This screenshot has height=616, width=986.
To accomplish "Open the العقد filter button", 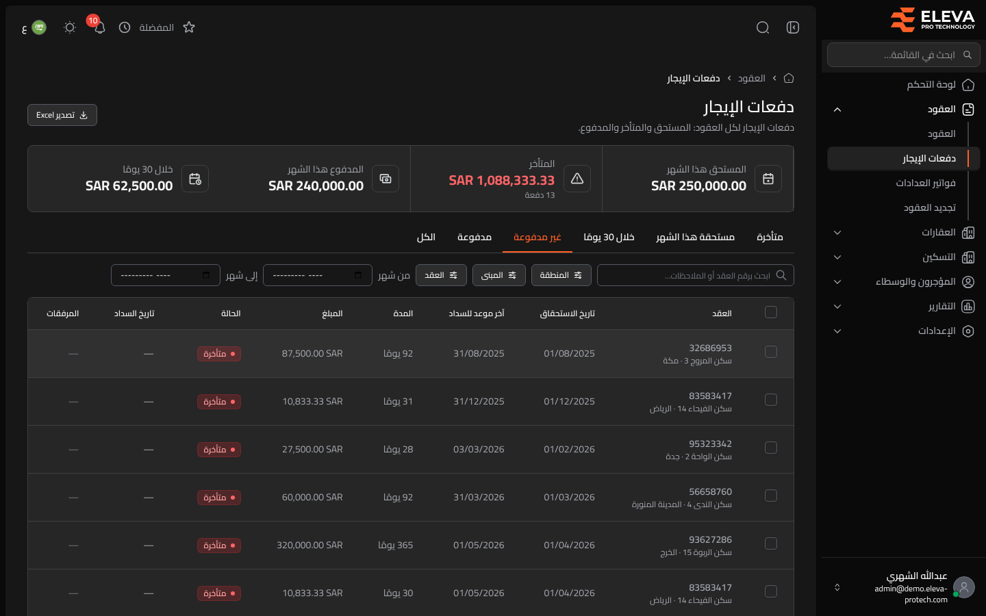I will point(441,275).
